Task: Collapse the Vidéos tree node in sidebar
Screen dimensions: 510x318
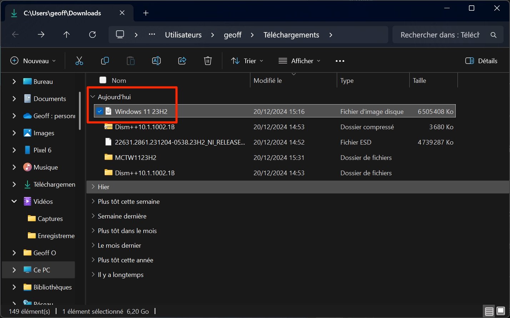Action: click(x=14, y=201)
